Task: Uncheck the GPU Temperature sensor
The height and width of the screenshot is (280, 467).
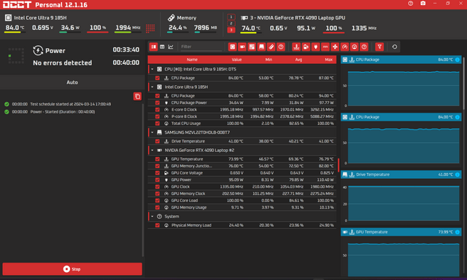Action: 158,159
